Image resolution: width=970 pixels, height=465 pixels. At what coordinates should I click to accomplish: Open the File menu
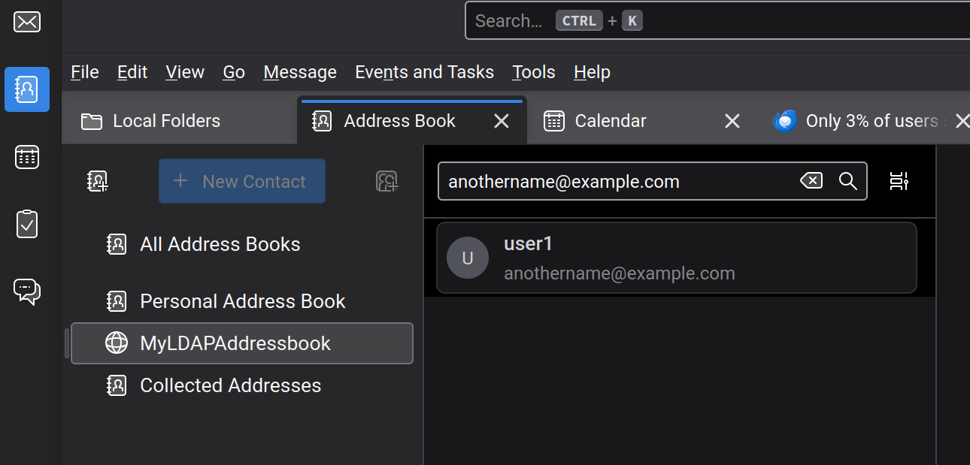click(x=85, y=72)
